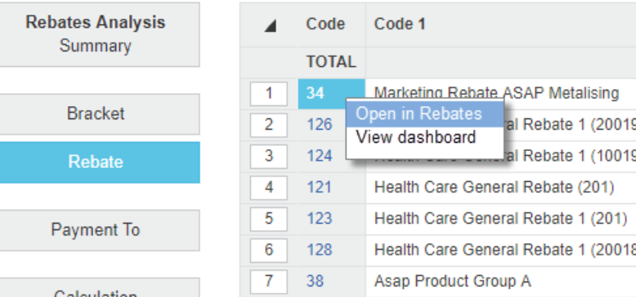Click the sort triangle icon in table header
The image size is (636, 297).
pyautogui.click(x=270, y=26)
